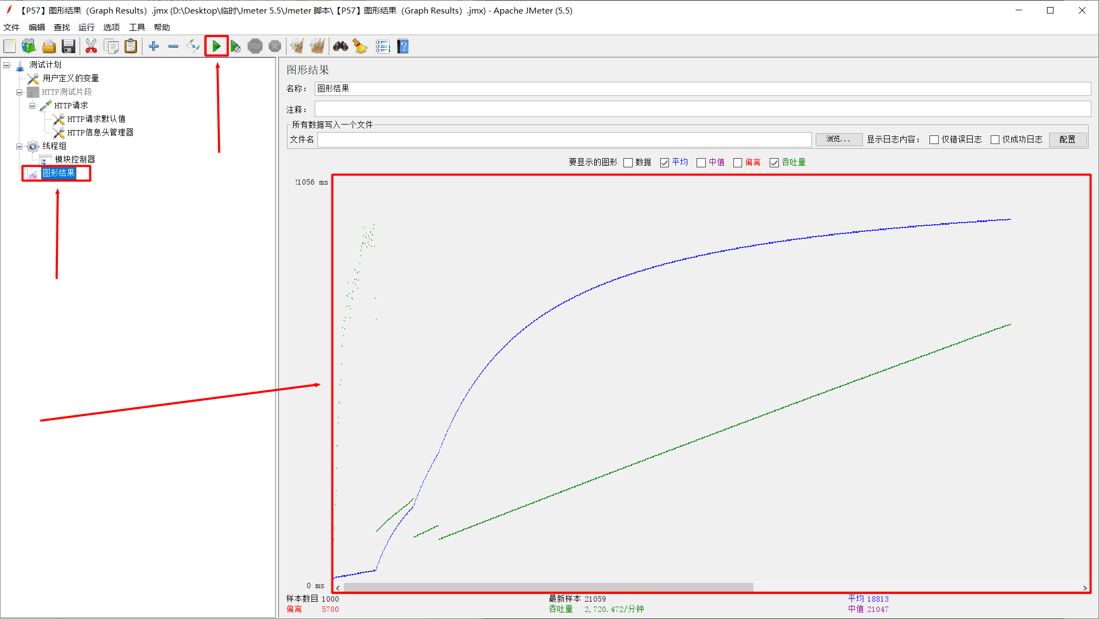This screenshot has height=619, width=1099.
Task: Select HTTP请求默认值 tree node
Action: (96, 119)
